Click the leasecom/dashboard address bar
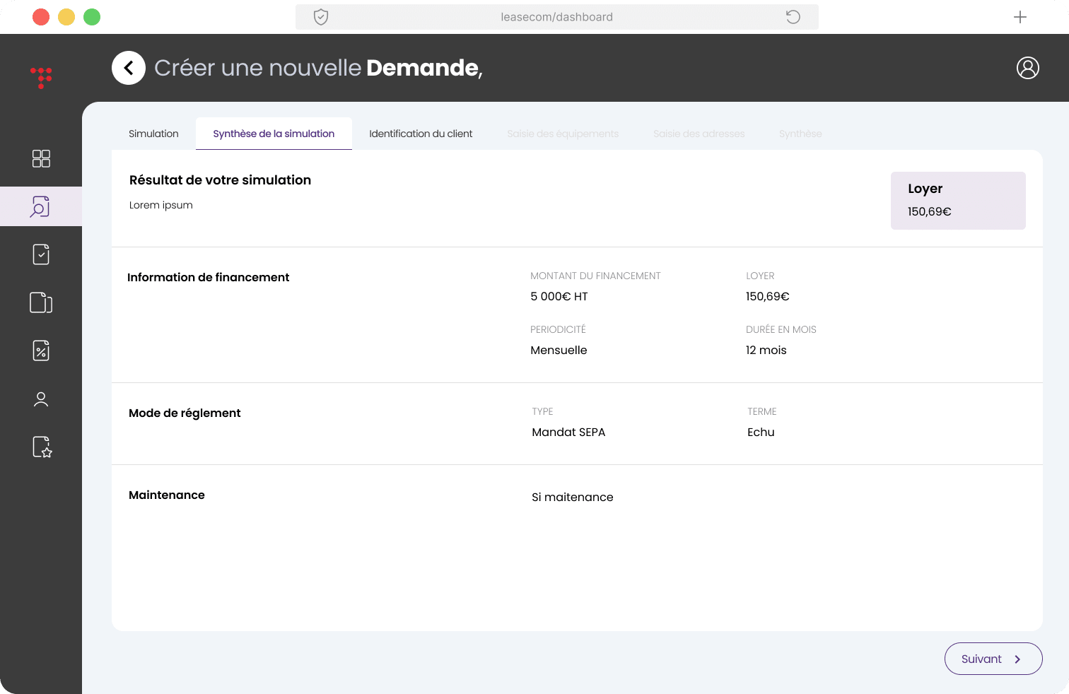This screenshot has height=694, width=1069. [557, 16]
